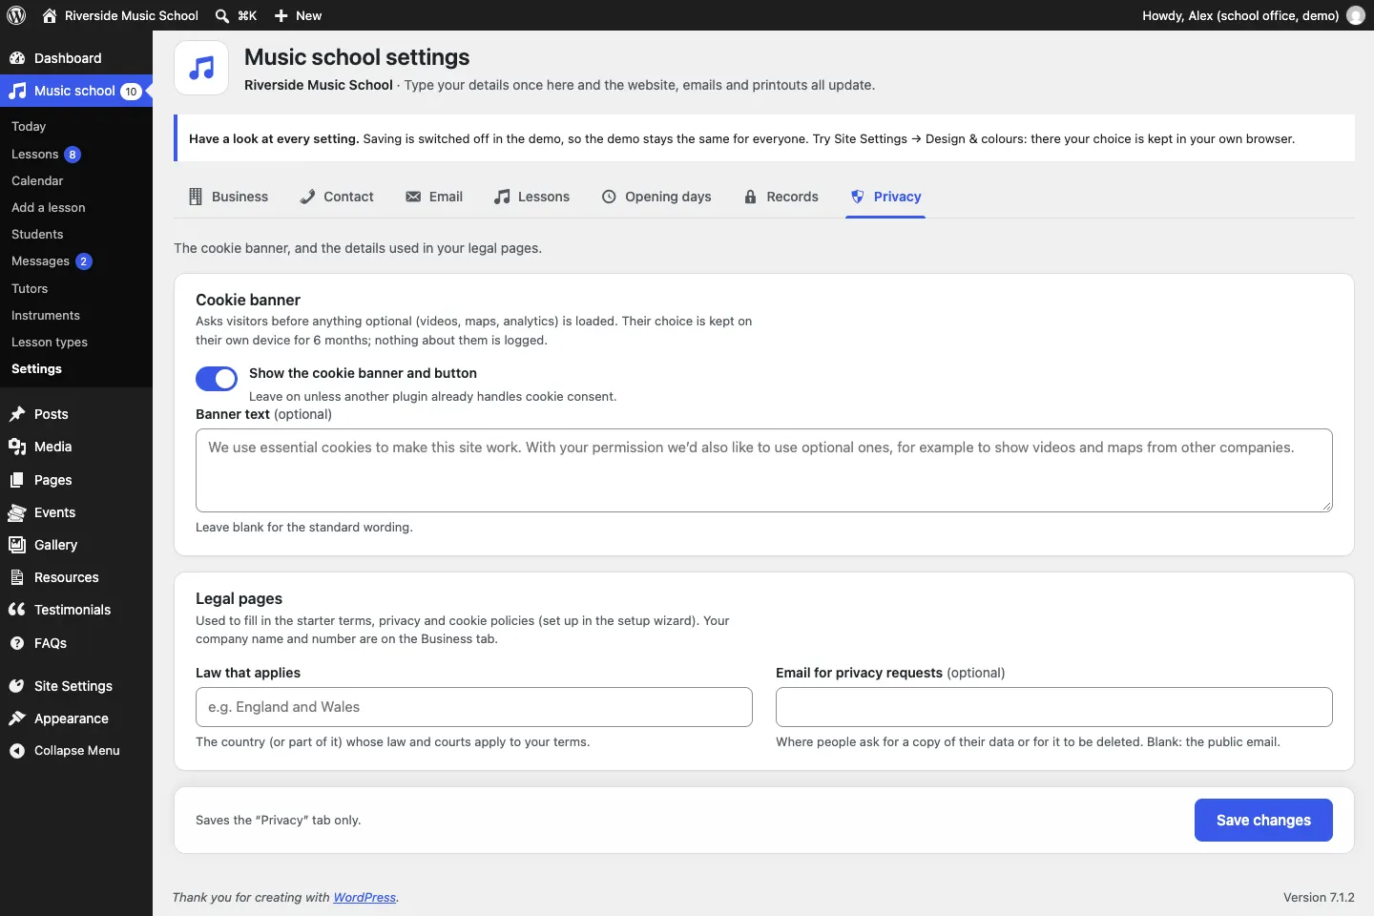
Task: Click the New plus icon
Action: coord(281,15)
